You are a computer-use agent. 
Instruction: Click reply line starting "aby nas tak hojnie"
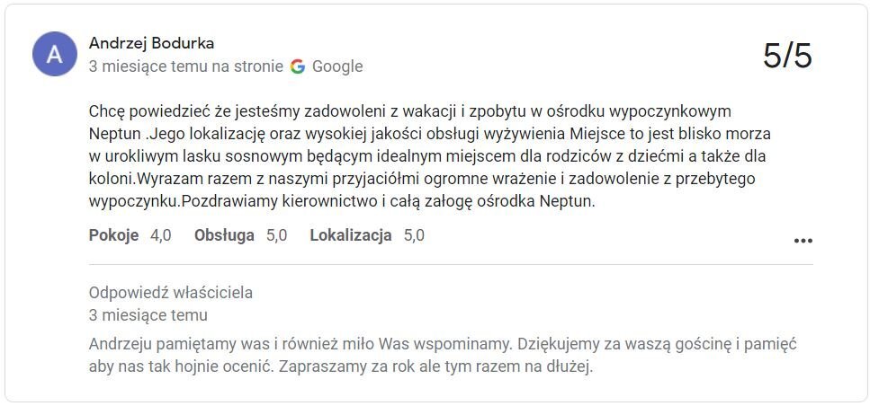[x=341, y=367]
